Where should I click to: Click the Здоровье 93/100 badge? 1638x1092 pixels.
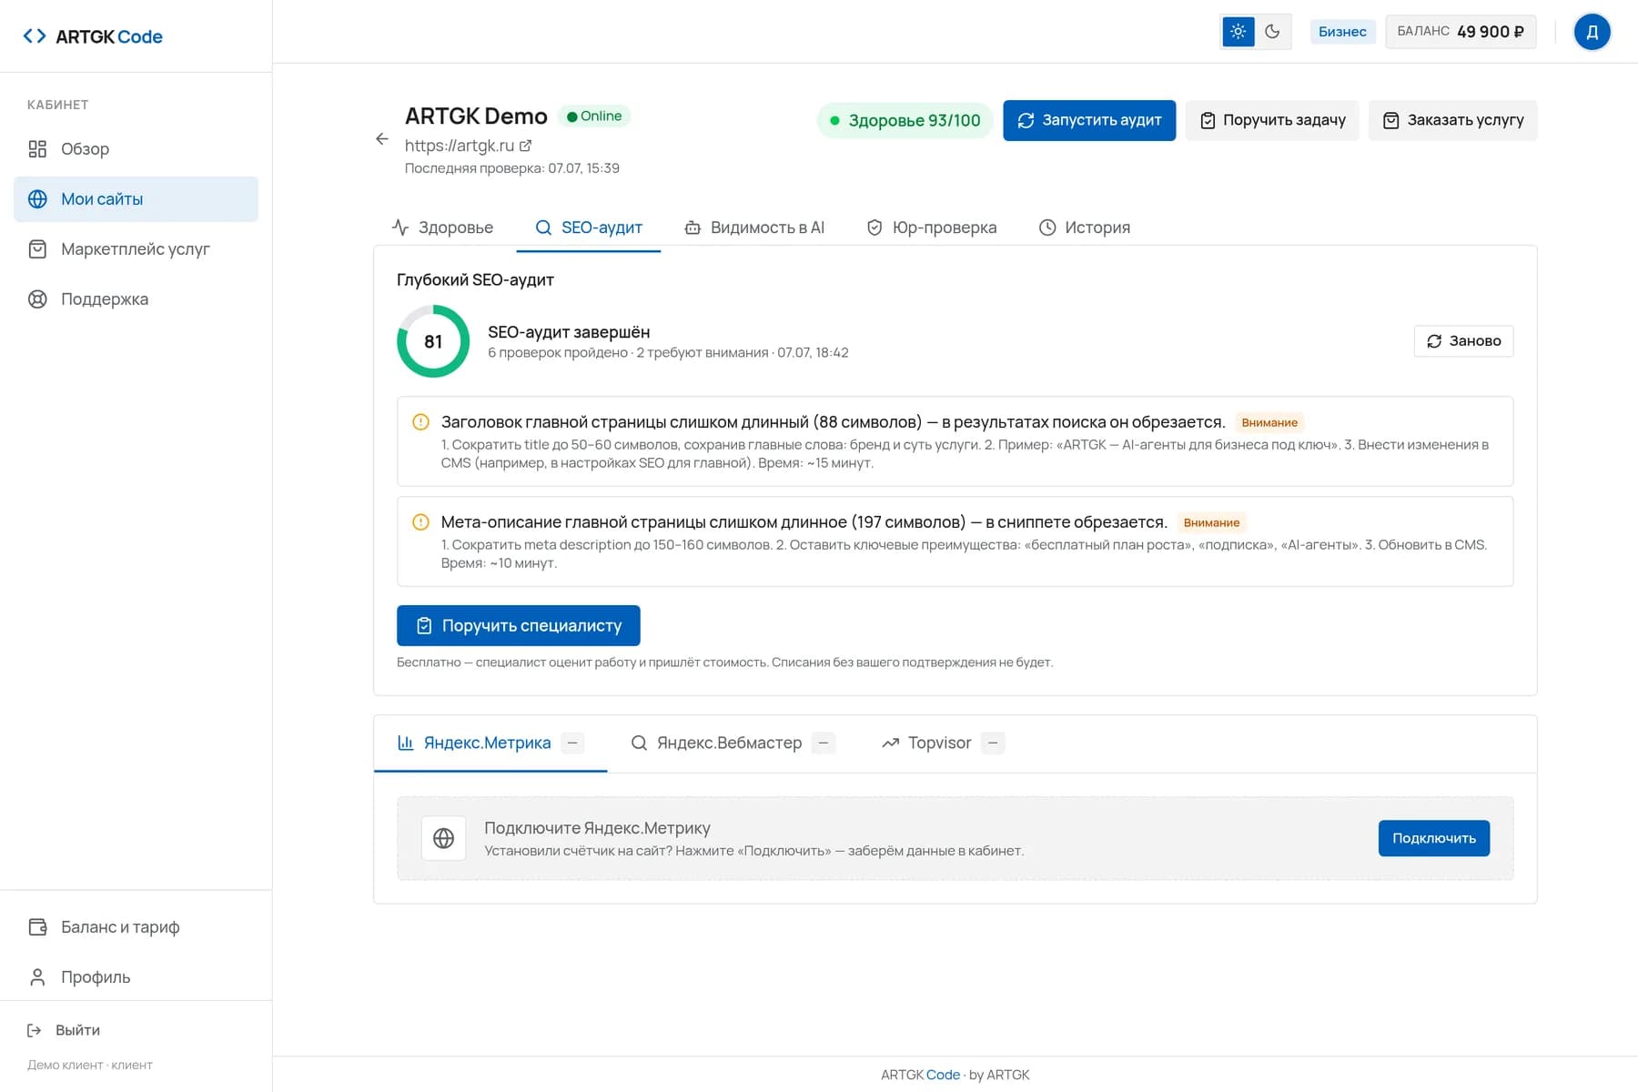(905, 120)
